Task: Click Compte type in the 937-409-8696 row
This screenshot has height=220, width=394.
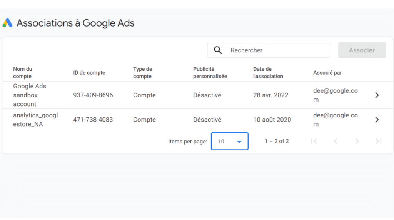Action: tap(145, 95)
